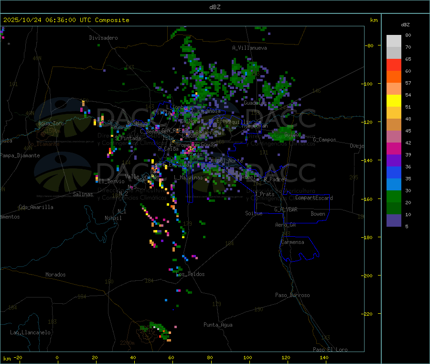Click the Bowen map label

pyautogui.click(x=318, y=214)
